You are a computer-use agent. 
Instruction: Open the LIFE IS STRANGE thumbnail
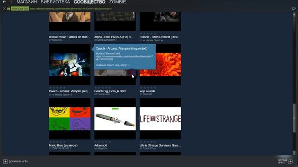pos(160,119)
